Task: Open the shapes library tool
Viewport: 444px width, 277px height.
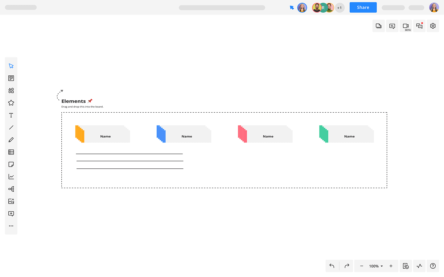Action: [x=11, y=90]
